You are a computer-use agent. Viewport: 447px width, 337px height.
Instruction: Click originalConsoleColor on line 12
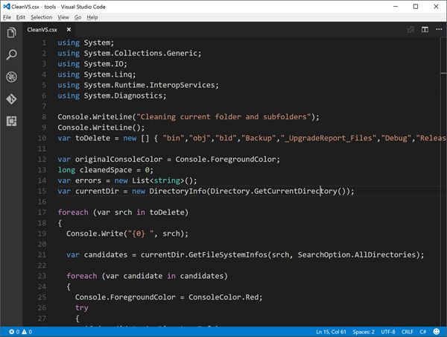pyautogui.click(x=119, y=160)
